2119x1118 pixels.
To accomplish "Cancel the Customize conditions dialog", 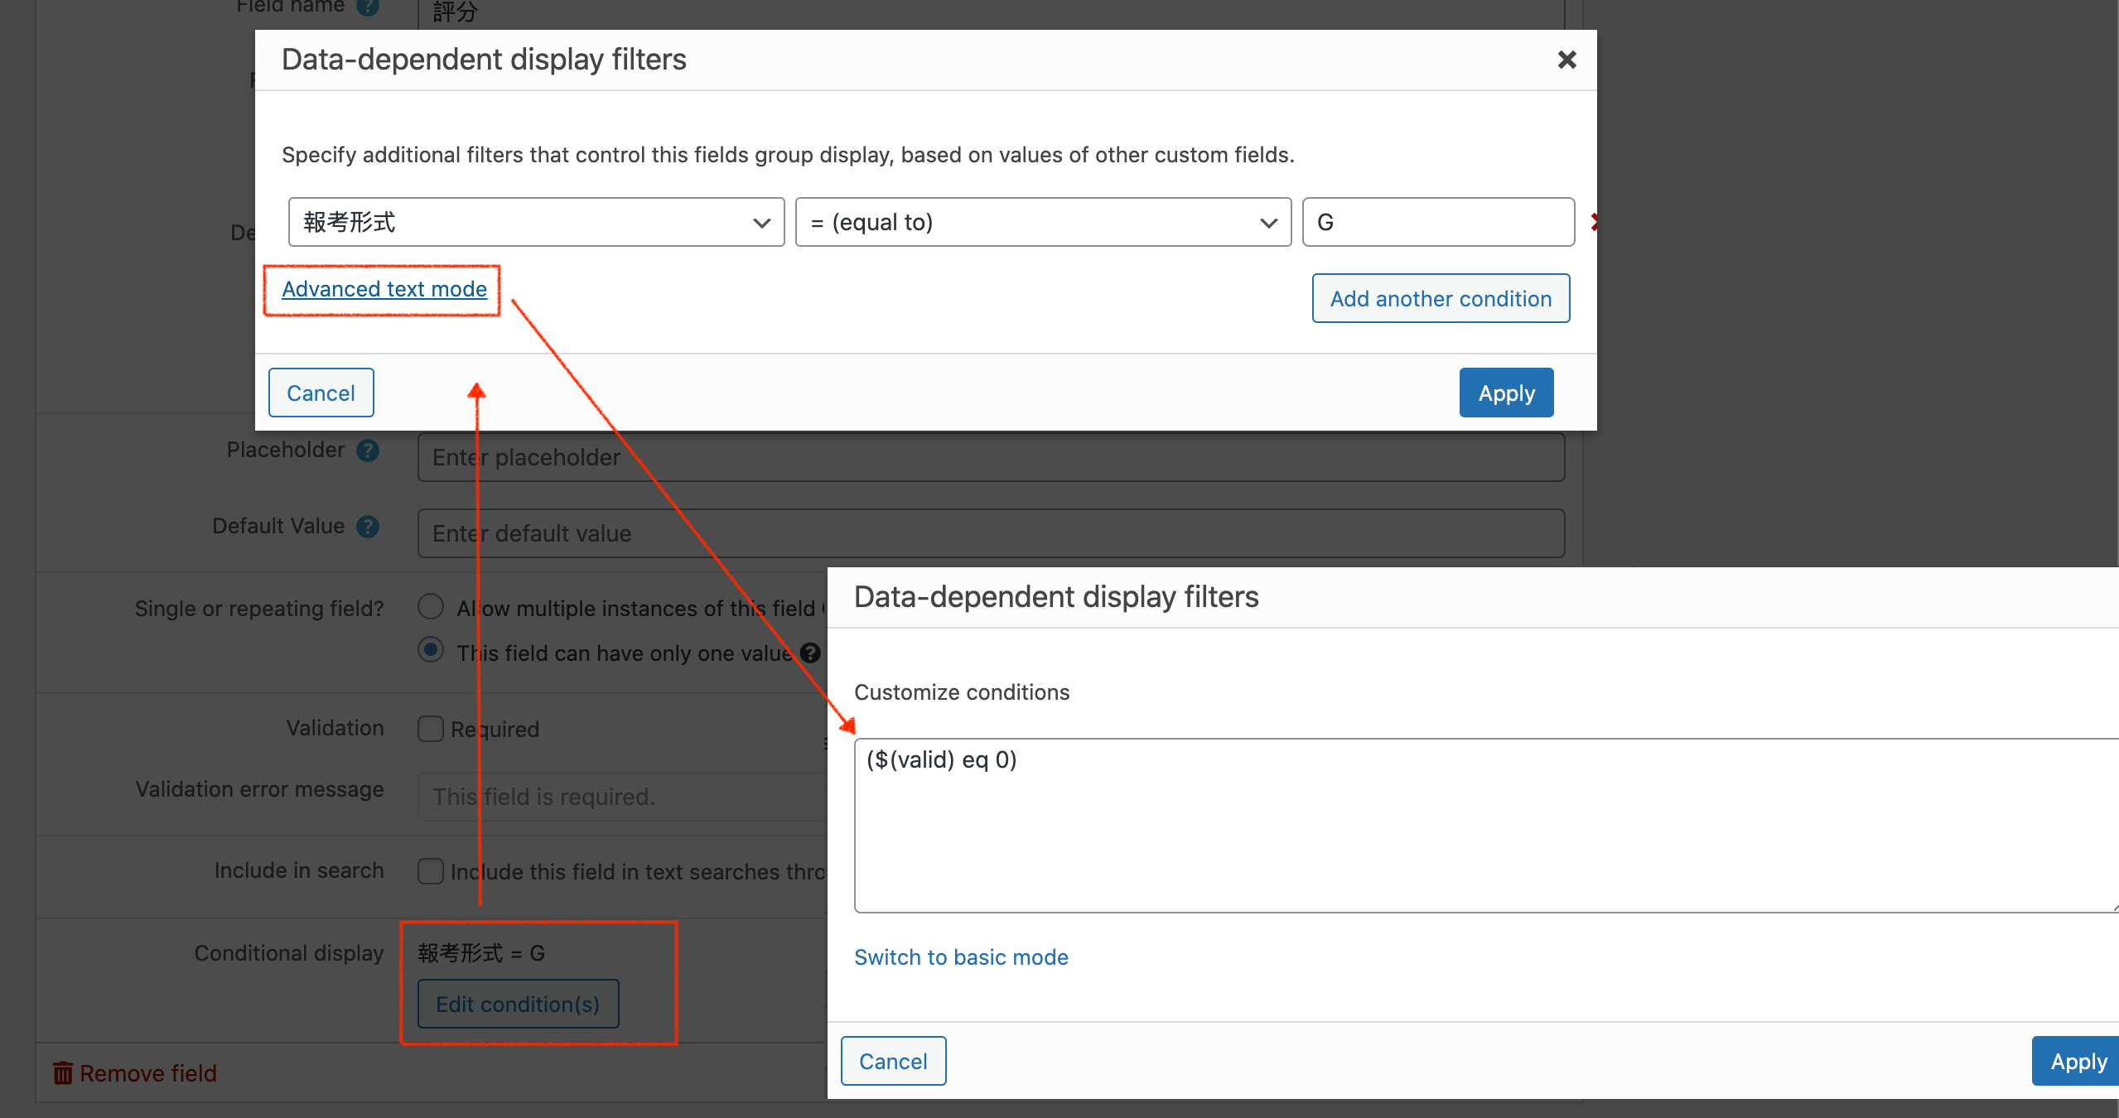I will point(893,1061).
